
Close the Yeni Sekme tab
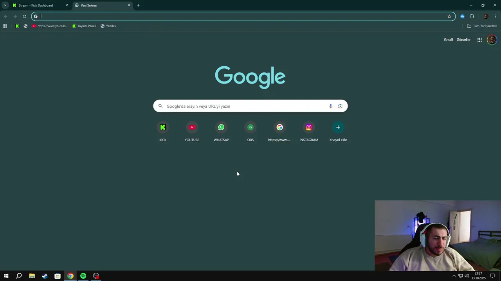click(129, 5)
